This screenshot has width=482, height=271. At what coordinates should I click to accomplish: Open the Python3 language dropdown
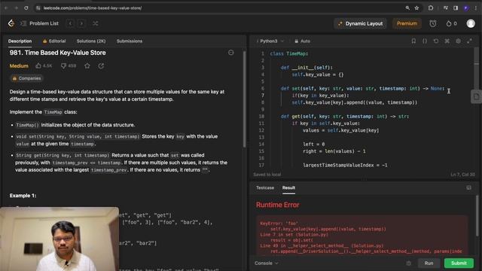[270, 41]
